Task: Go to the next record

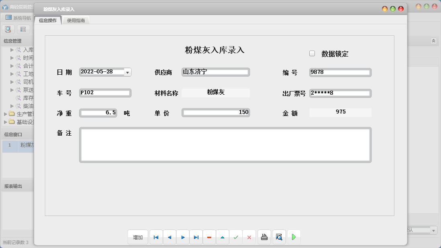Action: click(183, 237)
